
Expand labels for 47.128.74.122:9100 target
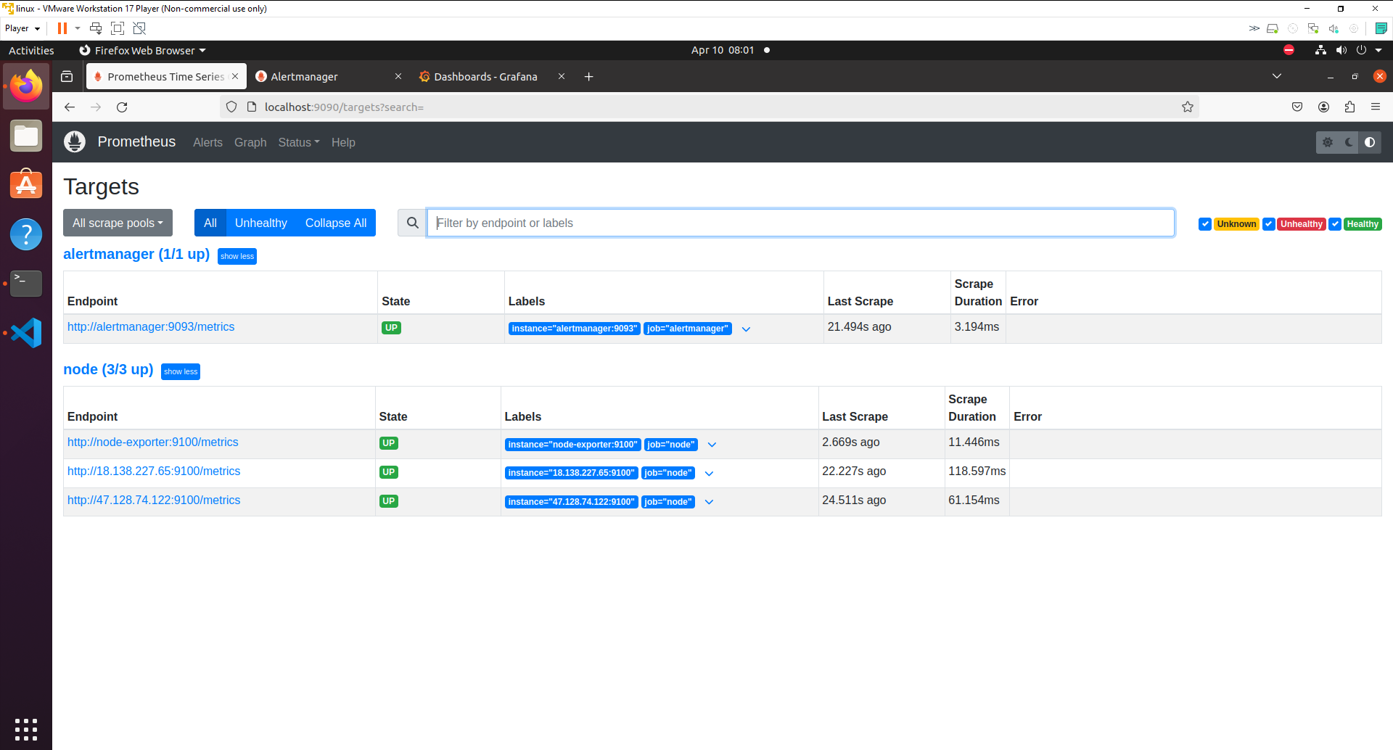click(x=709, y=502)
